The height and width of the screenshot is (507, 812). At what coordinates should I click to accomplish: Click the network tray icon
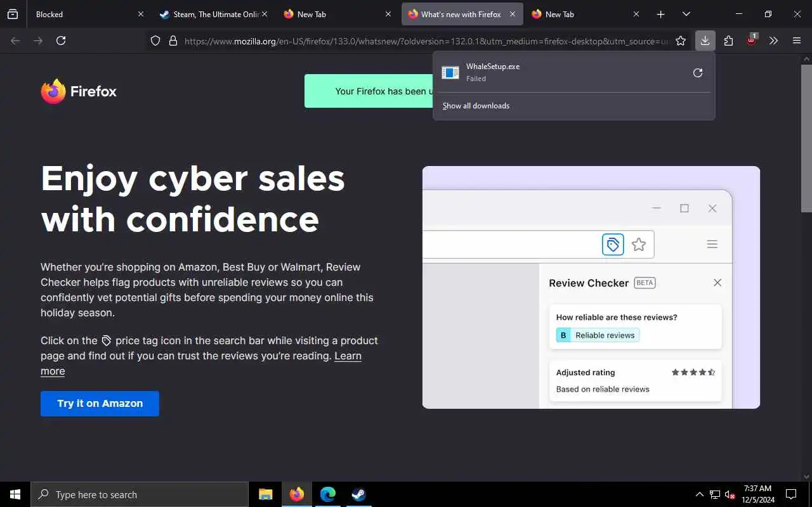point(715,494)
